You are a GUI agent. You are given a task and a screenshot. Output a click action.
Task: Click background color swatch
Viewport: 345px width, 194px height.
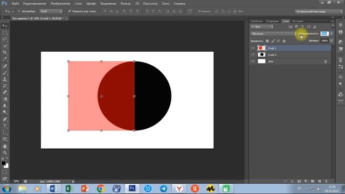click(x=6, y=166)
